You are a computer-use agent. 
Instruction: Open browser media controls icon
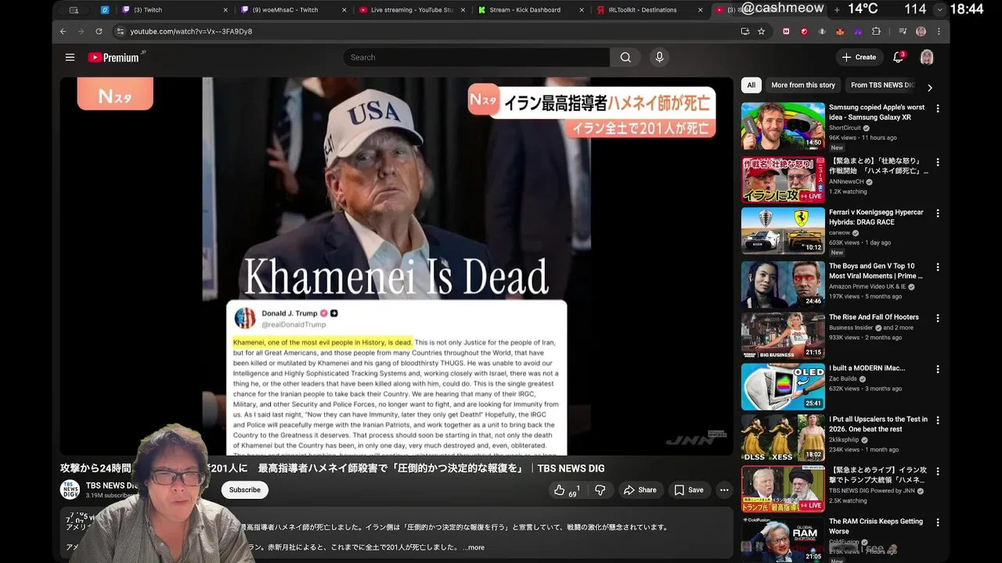click(x=903, y=31)
